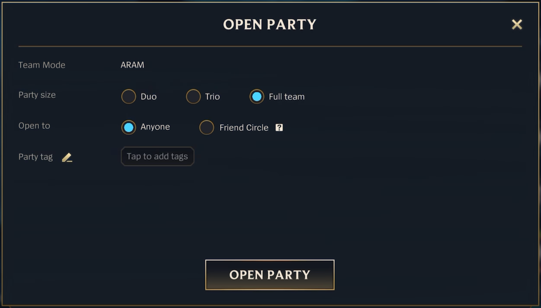Click the OPEN PARTY button at bottom

[270, 275]
